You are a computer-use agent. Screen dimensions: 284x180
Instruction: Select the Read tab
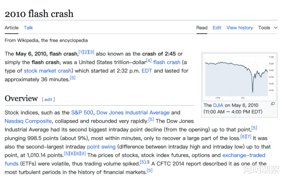(x=202, y=28)
